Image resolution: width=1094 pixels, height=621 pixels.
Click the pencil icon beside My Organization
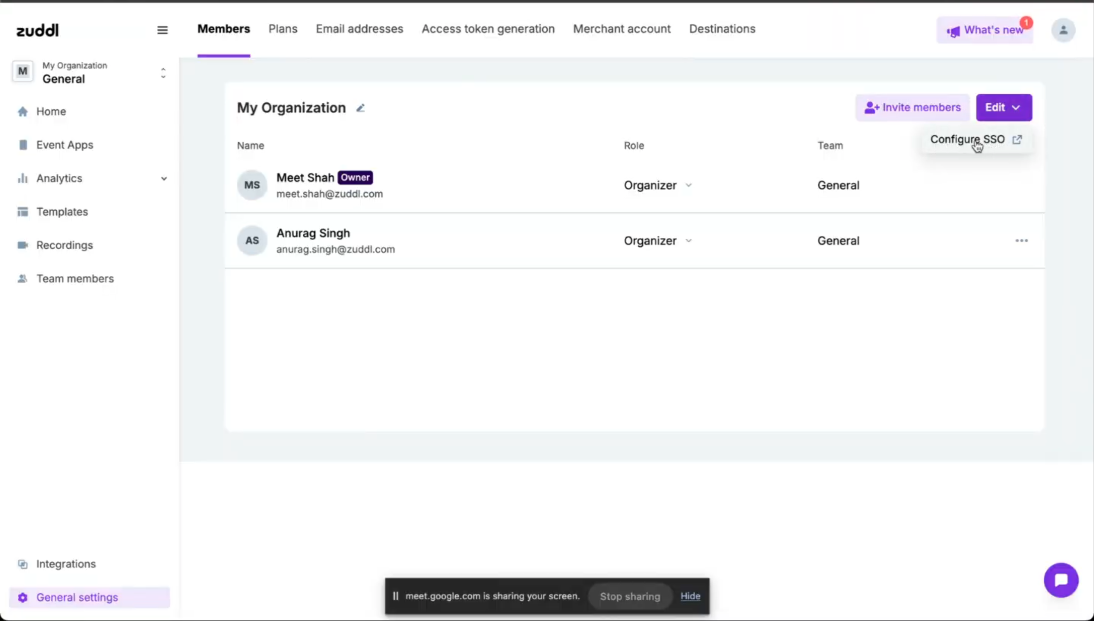click(x=361, y=108)
